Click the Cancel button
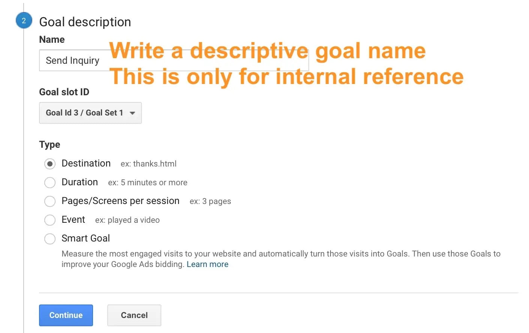Image resolution: width=529 pixels, height=333 pixels. click(134, 315)
